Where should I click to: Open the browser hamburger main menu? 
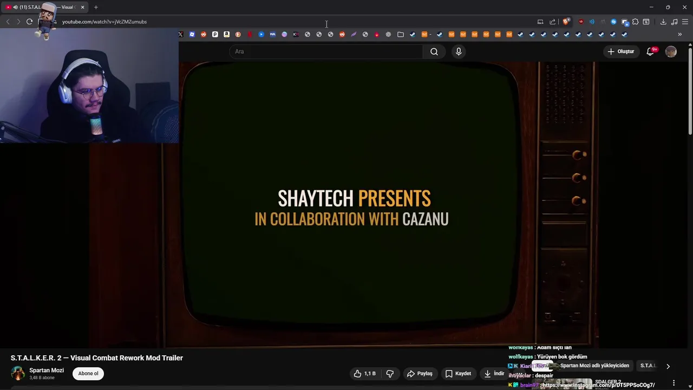point(685,22)
